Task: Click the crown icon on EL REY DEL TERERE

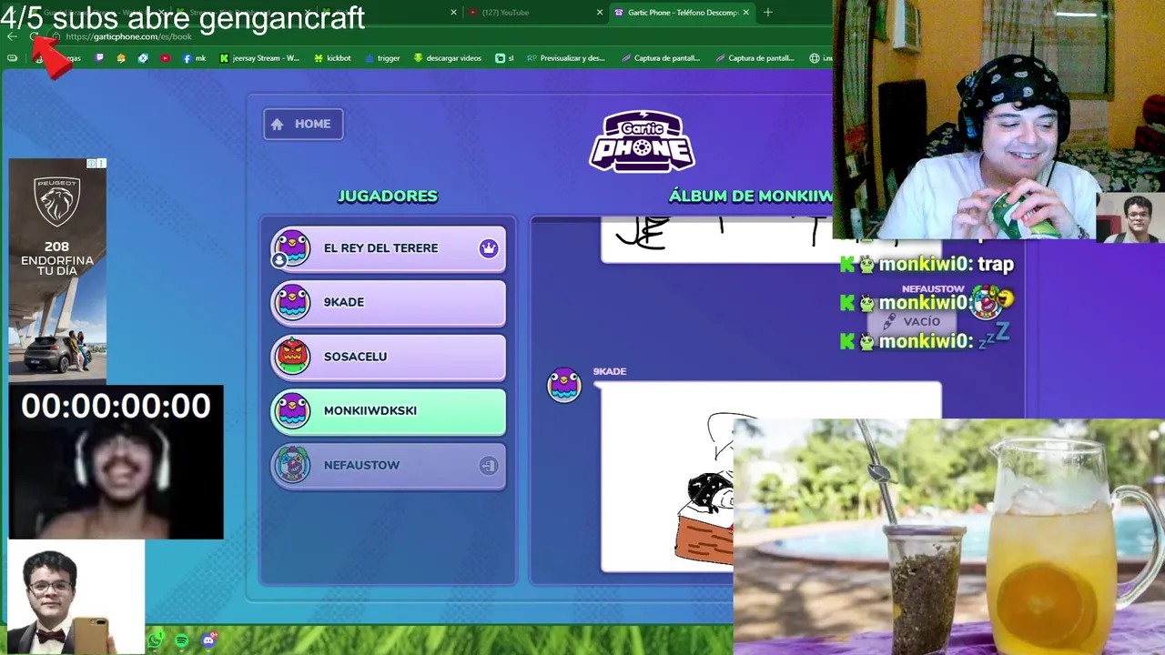Action: (489, 248)
